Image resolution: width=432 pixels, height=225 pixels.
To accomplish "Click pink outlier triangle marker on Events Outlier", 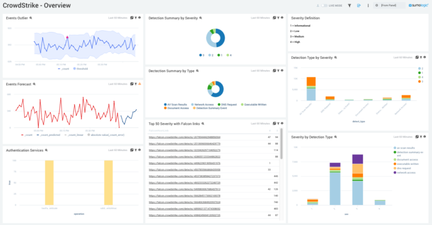I will pos(67,37).
